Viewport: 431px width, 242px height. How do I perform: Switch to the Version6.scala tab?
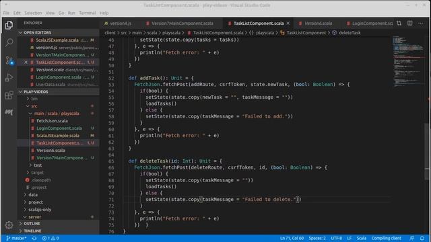tap(319, 24)
